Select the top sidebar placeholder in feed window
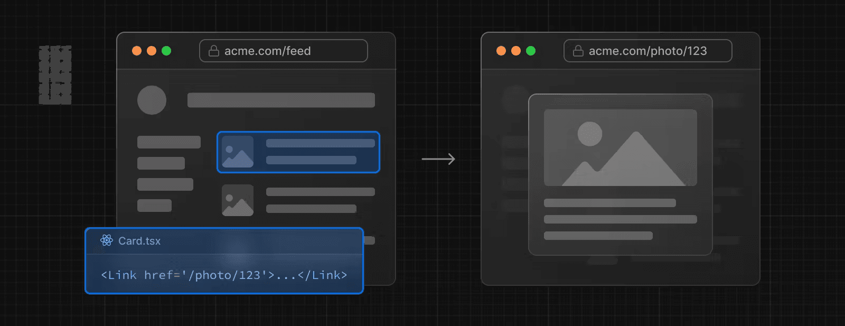The width and height of the screenshot is (845, 326). coord(169,142)
